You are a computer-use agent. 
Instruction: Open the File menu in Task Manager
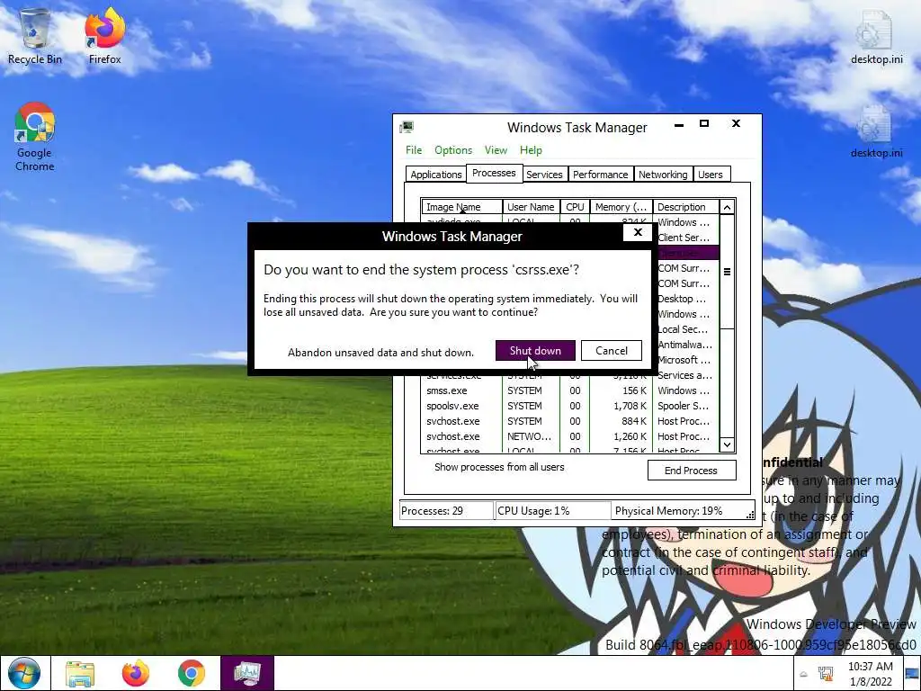coord(414,150)
